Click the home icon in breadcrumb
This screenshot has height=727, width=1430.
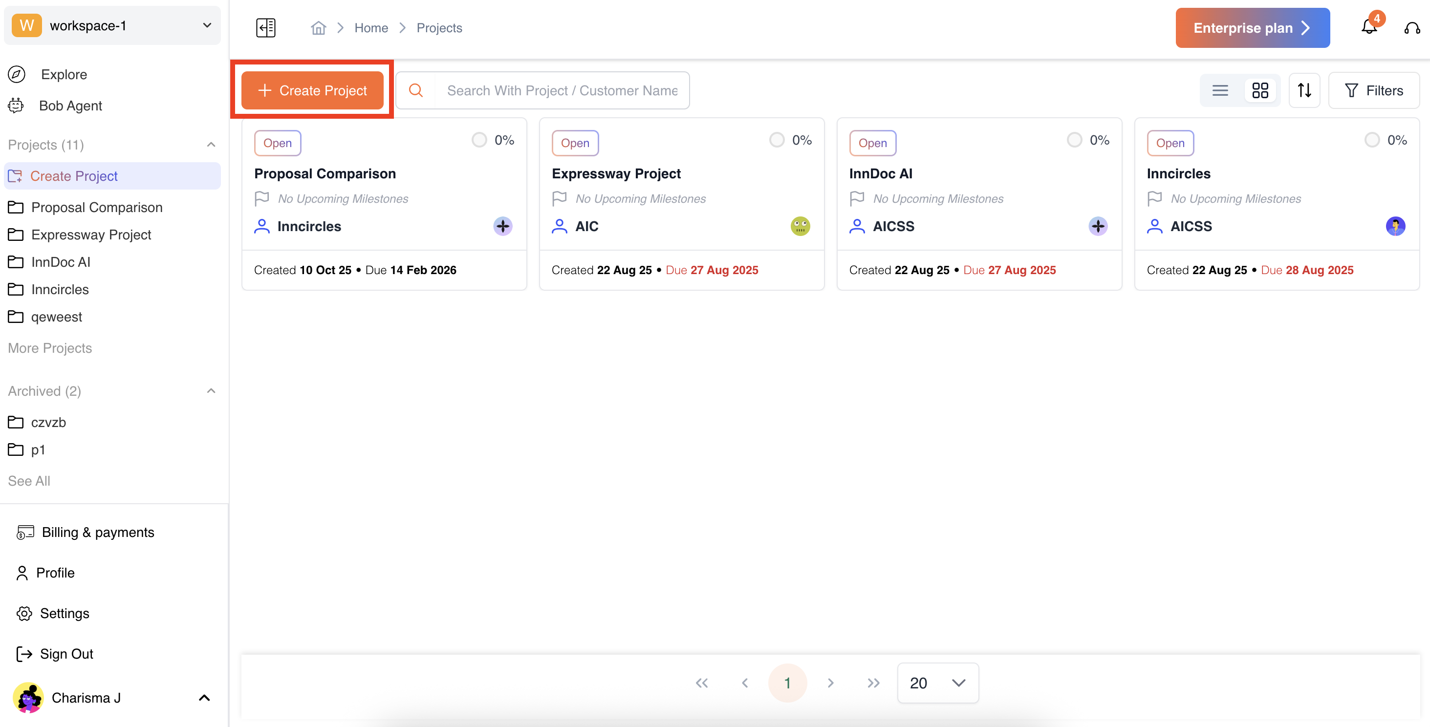[x=318, y=28]
